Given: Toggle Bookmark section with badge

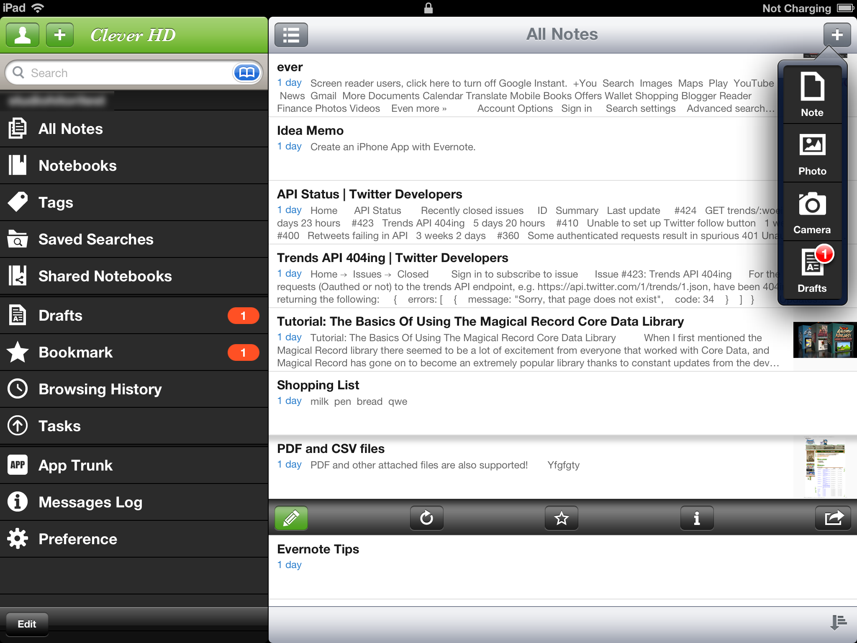Looking at the screenshot, I should 133,352.
